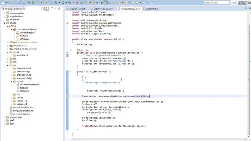Screen dimensions: 251x141
Task: Fold the getdata method
Action: 71,72
